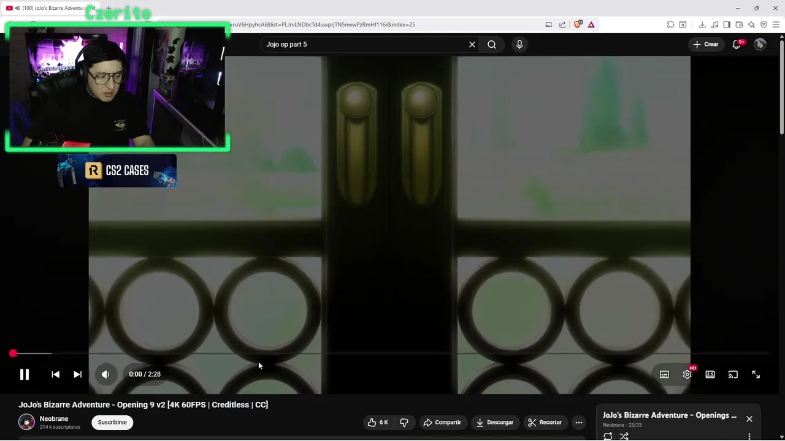Screen dimensions: 785x441
Task: Close the playlist panel
Action: [749, 419]
